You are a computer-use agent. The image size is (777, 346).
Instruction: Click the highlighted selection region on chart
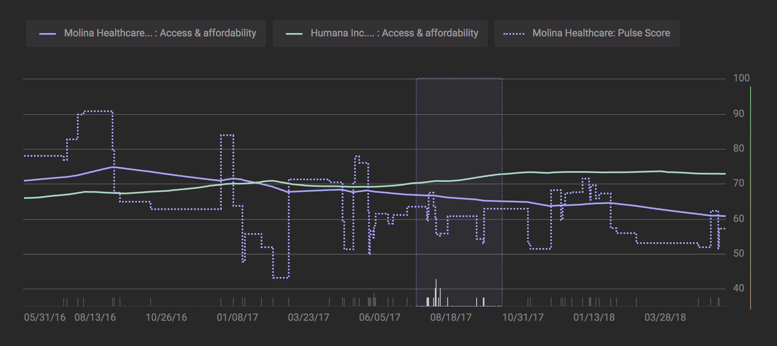pyautogui.click(x=459, y=192)
